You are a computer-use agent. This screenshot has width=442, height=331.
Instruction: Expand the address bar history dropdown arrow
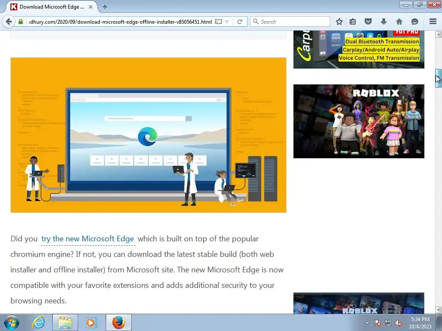click(x=227, y=22)
